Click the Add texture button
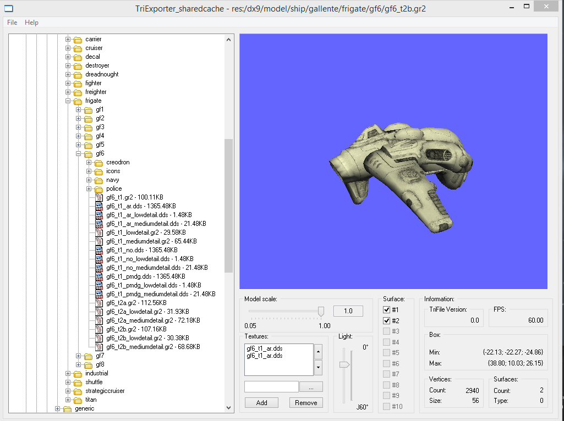This screenshot has height=421, width=564. (x=261, y=403)
